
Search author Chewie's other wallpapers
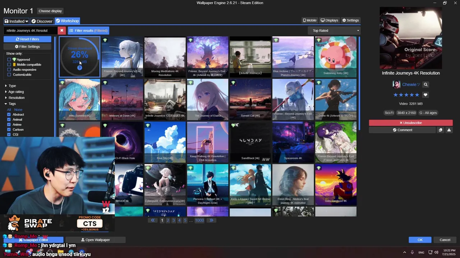click(x=425, y=85)
